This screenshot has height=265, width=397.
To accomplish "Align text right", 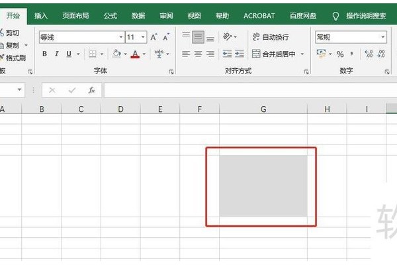I will coord(210,54).
